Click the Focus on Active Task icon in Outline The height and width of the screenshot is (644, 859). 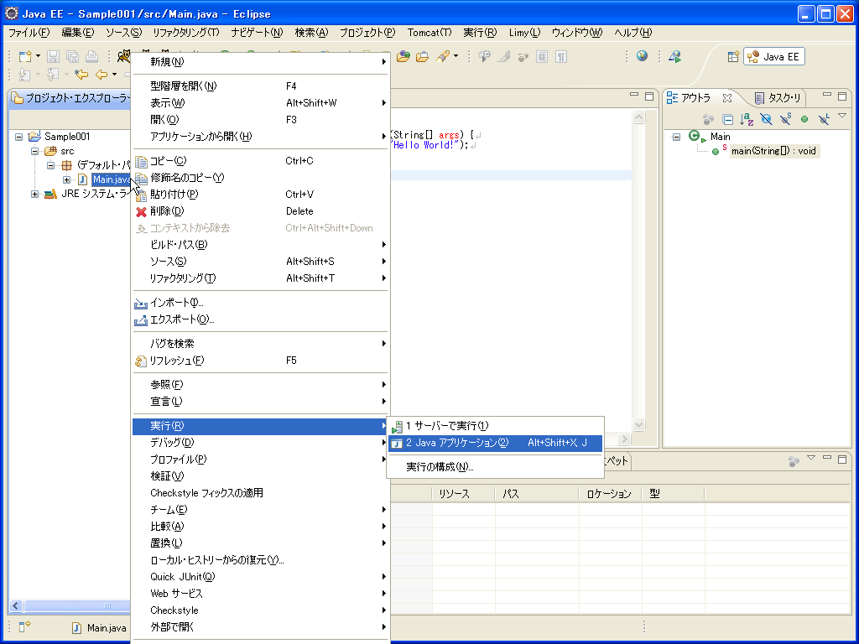(708, 119)
